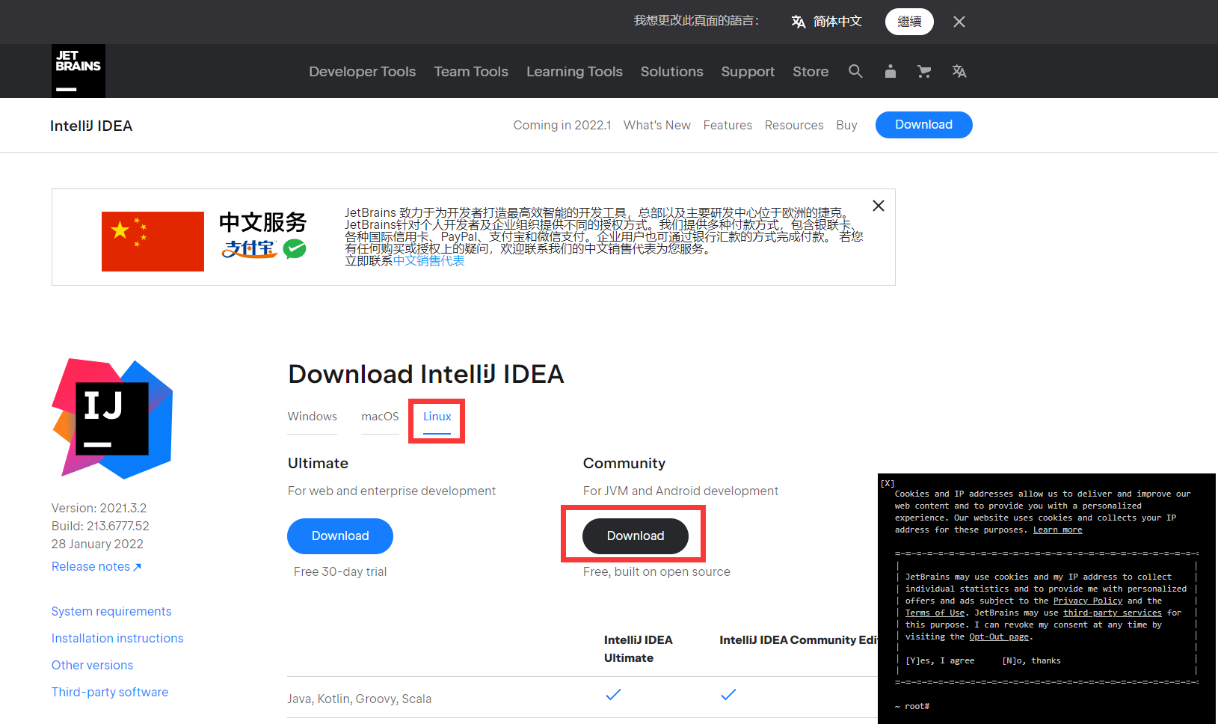
Task: Click 'Free, built on open source' text
Action: tap(656, 571)
